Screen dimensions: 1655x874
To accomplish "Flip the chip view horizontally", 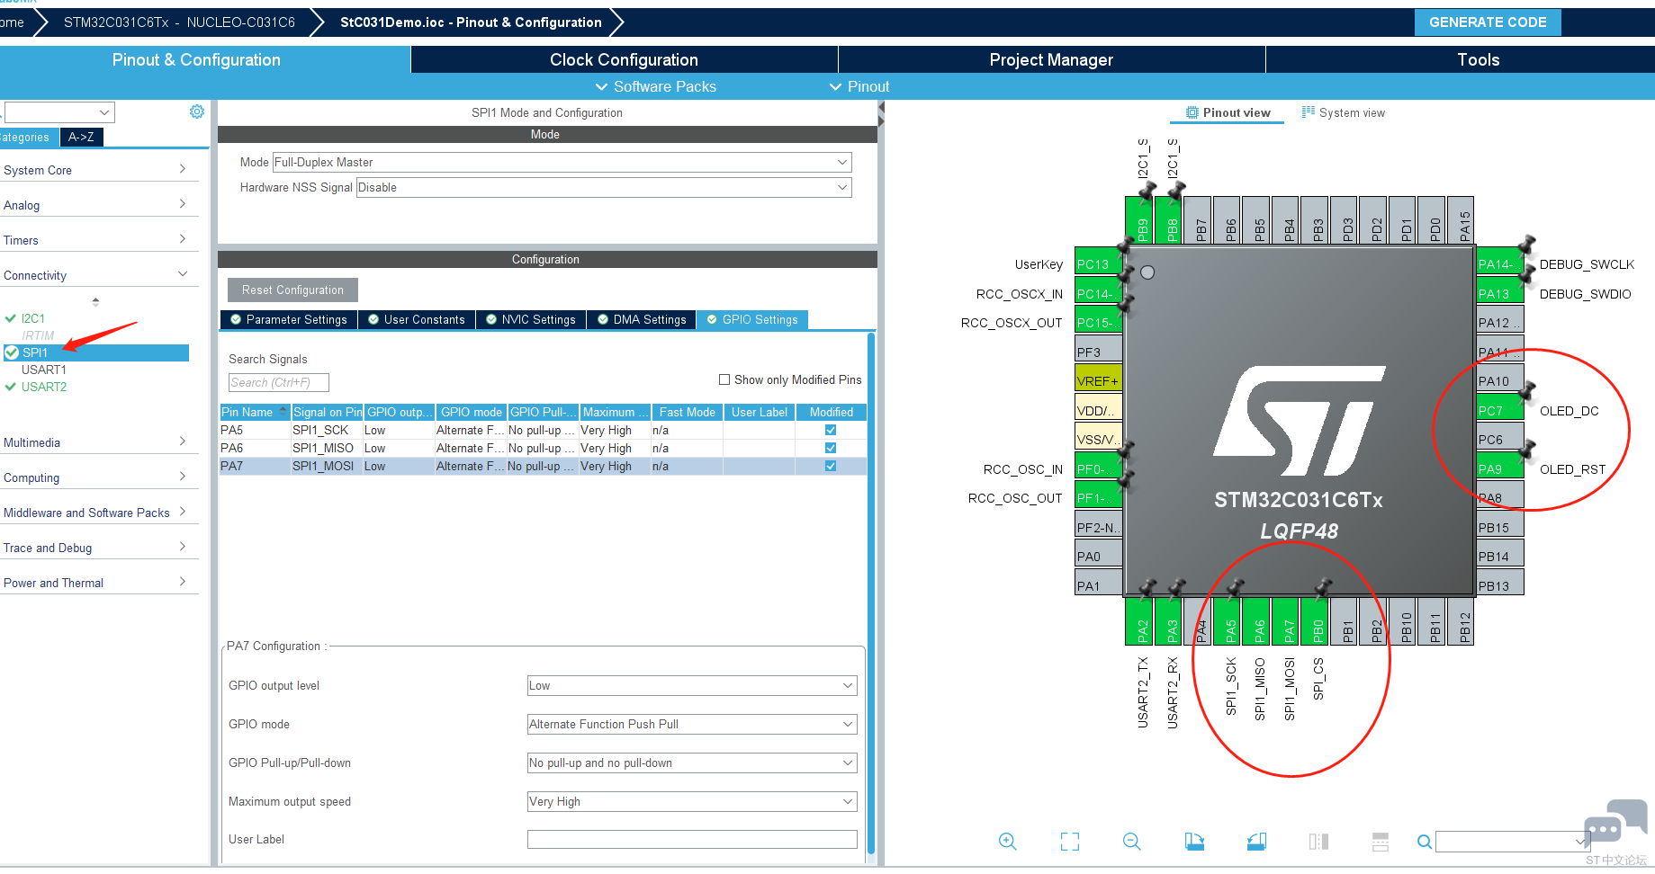I will pyautogui.click(x=1318, y=842).
